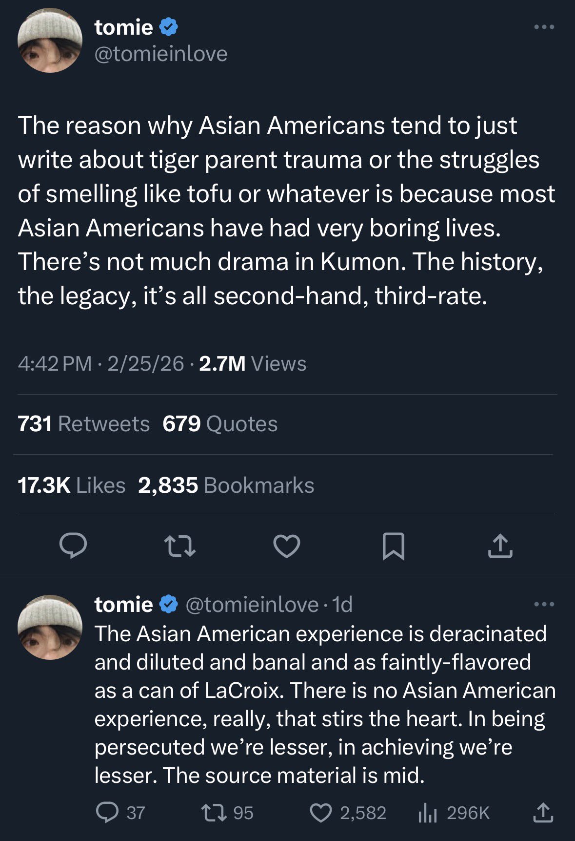The image size is (575, 841).
Task: Click the blue verified badge beside tomie
Action: coord(169,27)
